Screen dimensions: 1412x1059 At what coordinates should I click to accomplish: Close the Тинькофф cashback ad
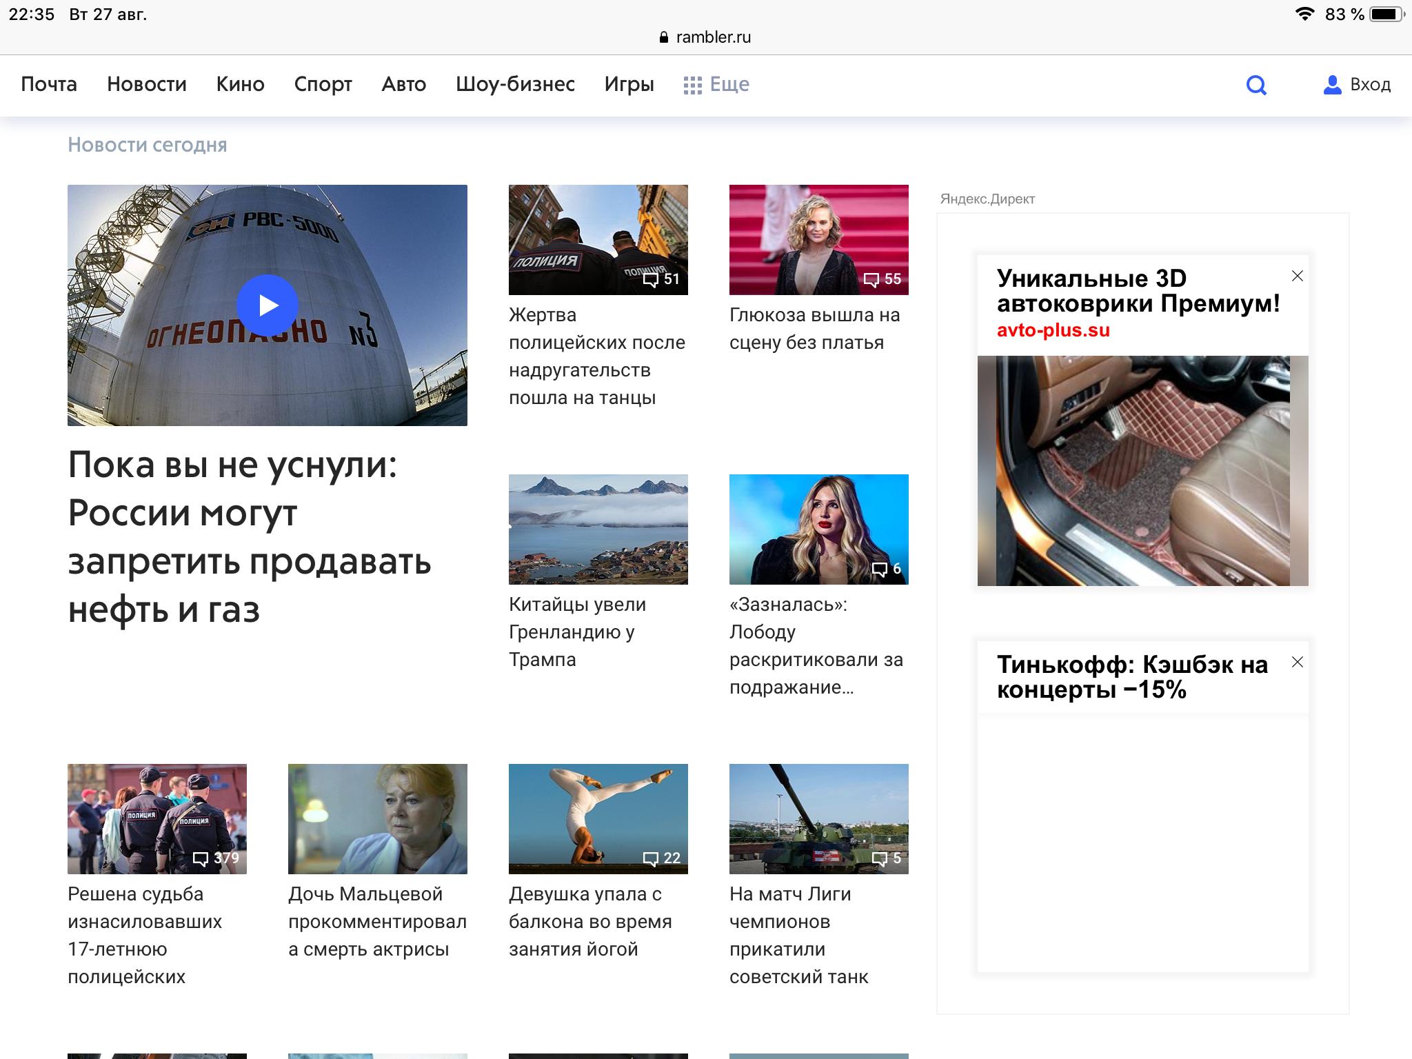point(1297,662)
